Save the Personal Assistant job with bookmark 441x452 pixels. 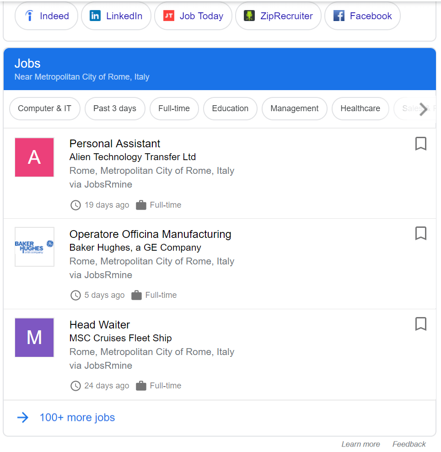tap(421, 144)
